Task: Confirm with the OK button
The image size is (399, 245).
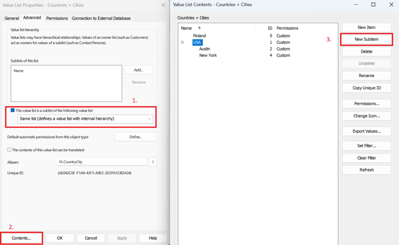Action: click(60, 238)
